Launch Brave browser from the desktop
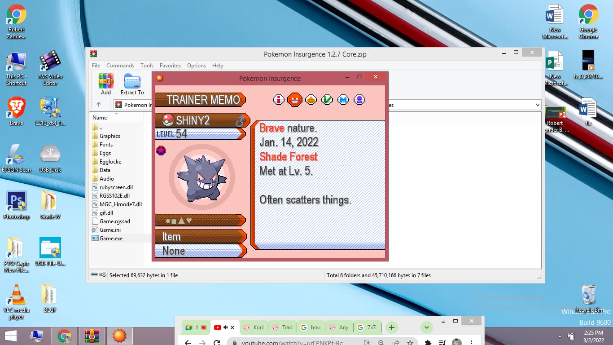Image resolution: width=613 pixels, height=345 pixels. (x=17, y=112)
